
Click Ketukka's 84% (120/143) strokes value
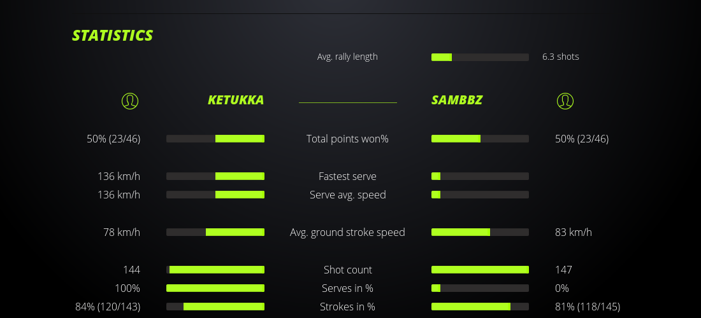coord(108,307)
